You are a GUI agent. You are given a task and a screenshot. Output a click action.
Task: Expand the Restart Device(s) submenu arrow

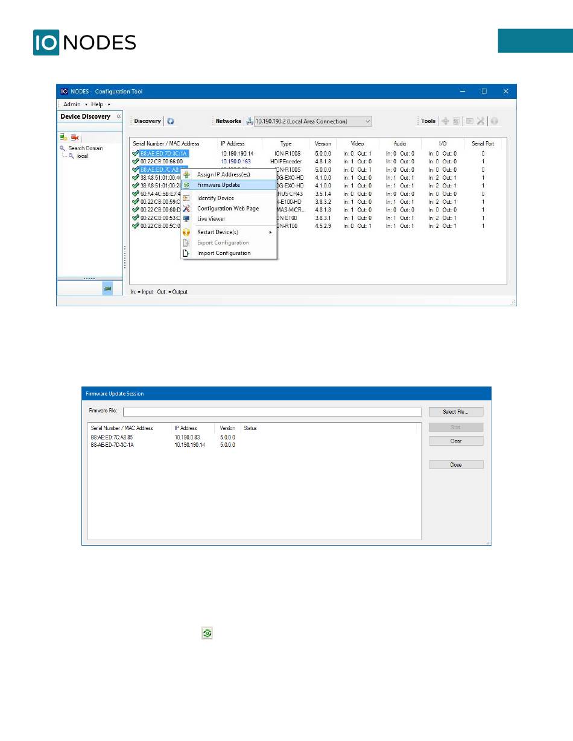[270, 232]
